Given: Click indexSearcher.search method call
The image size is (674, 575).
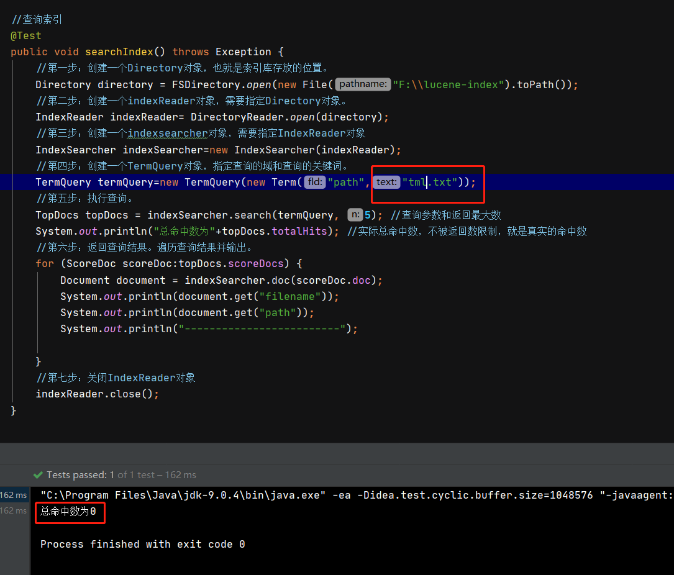Looking at the screenshot, I should click(x=209, y=215).
